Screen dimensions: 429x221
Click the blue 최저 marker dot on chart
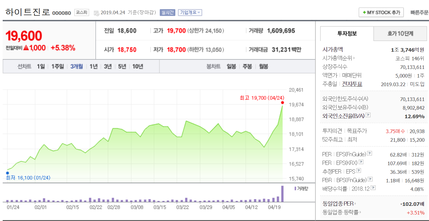coord(7,173)
